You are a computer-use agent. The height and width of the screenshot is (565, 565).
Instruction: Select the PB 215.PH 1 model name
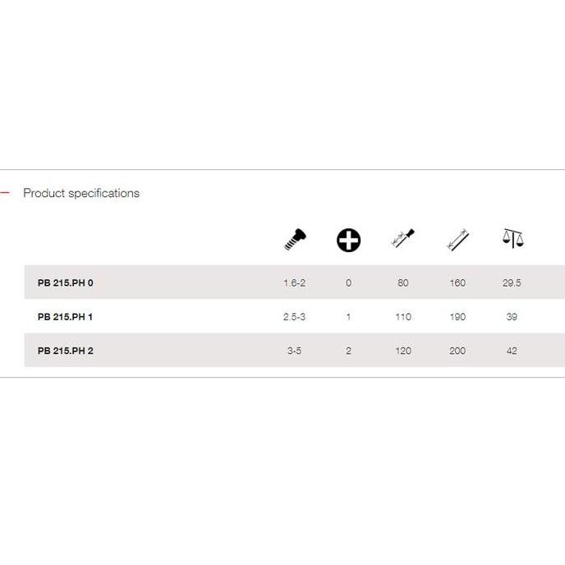[x=66, y=317]
